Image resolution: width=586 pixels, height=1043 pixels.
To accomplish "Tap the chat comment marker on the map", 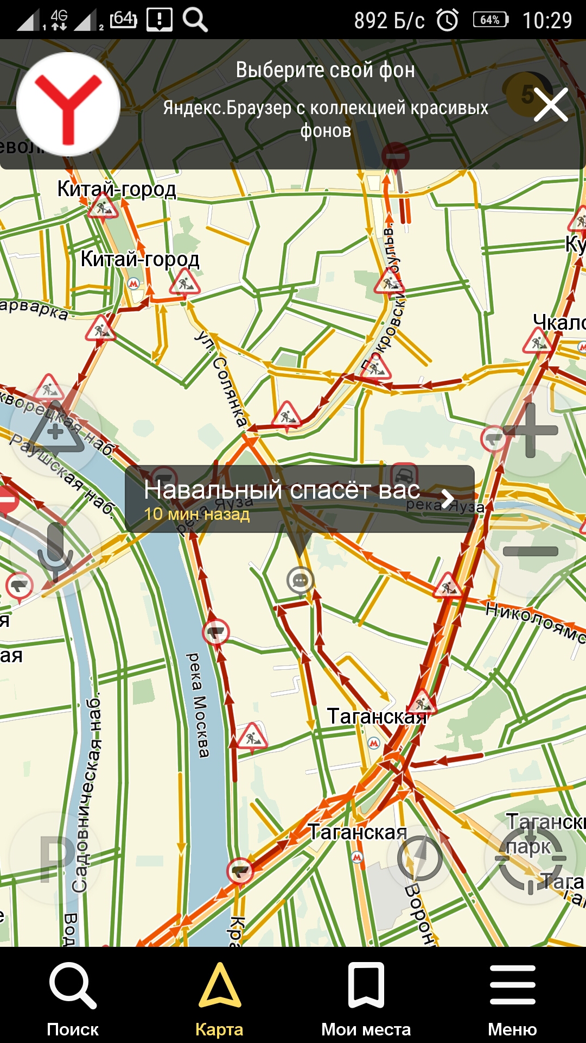I will pyautogui.click(x=300, y=581).
